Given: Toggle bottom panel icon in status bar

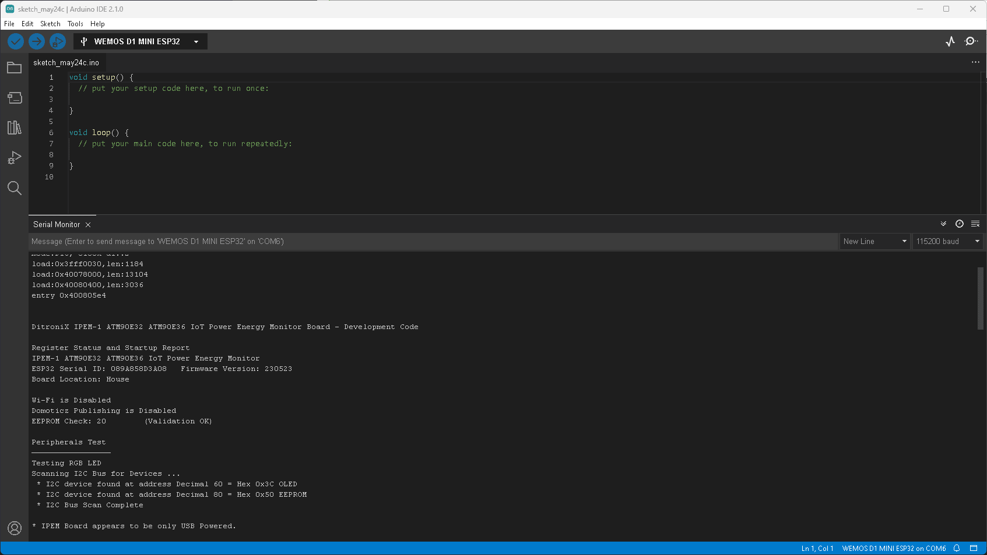Looking at the screenshot, I should coord(974,548).
